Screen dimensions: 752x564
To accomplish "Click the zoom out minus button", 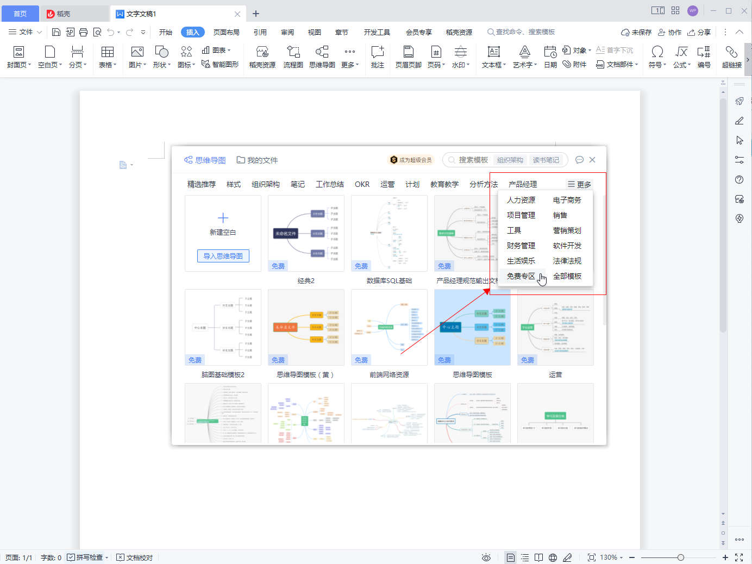I will [632, 557].
